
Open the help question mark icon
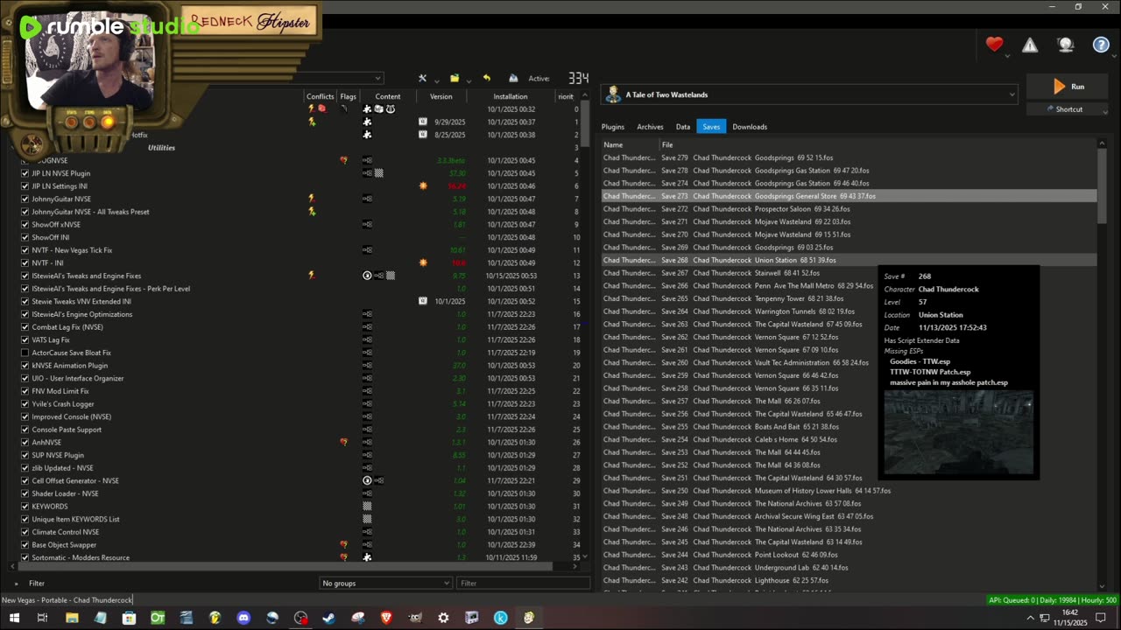(1101, 45)
